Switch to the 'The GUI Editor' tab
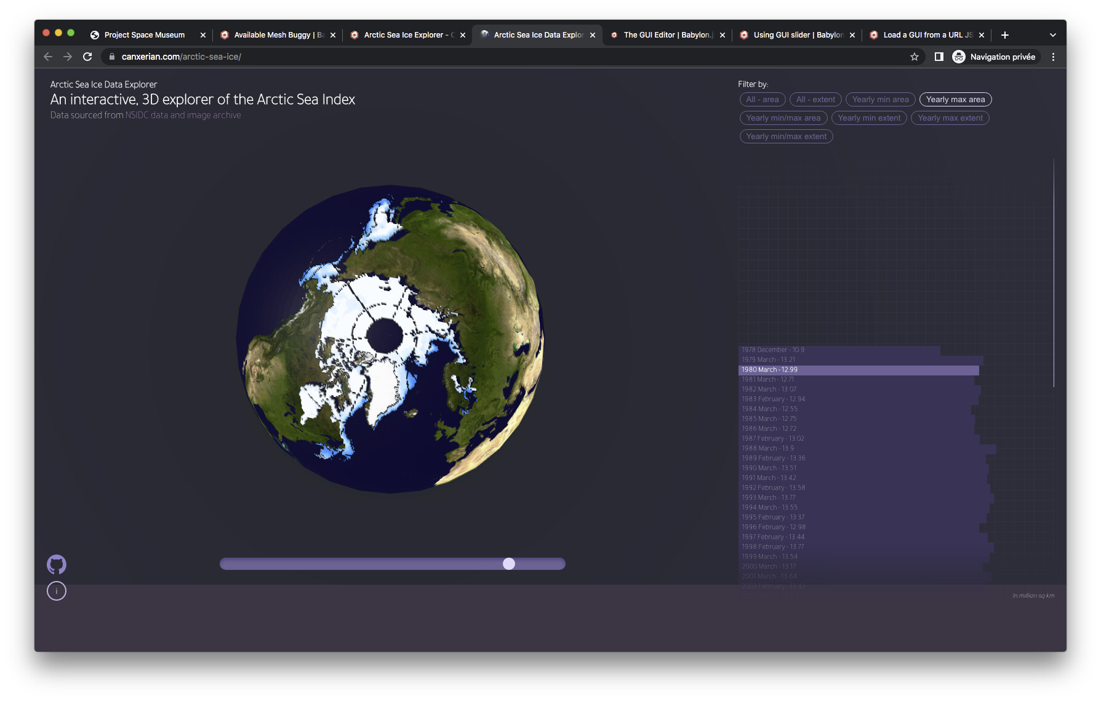This screenshot has height=701, width=1101. (x=667, y=35)
